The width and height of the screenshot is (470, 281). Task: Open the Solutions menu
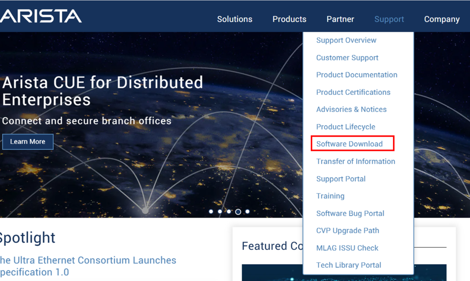click(x=235, y=19)
